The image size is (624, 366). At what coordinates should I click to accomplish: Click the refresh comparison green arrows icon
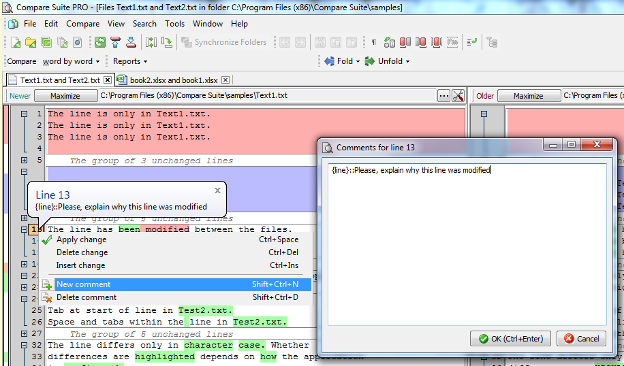(100, 42)
